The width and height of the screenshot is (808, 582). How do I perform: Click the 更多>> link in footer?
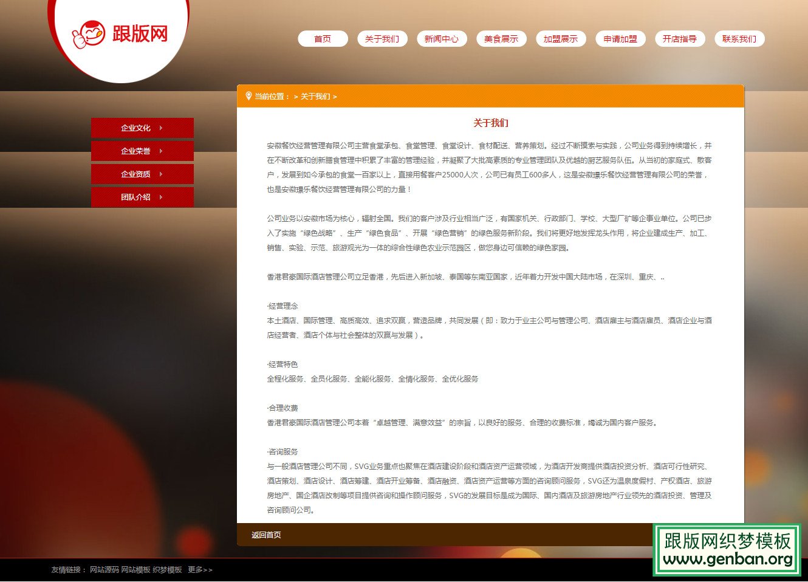[199, 570]
